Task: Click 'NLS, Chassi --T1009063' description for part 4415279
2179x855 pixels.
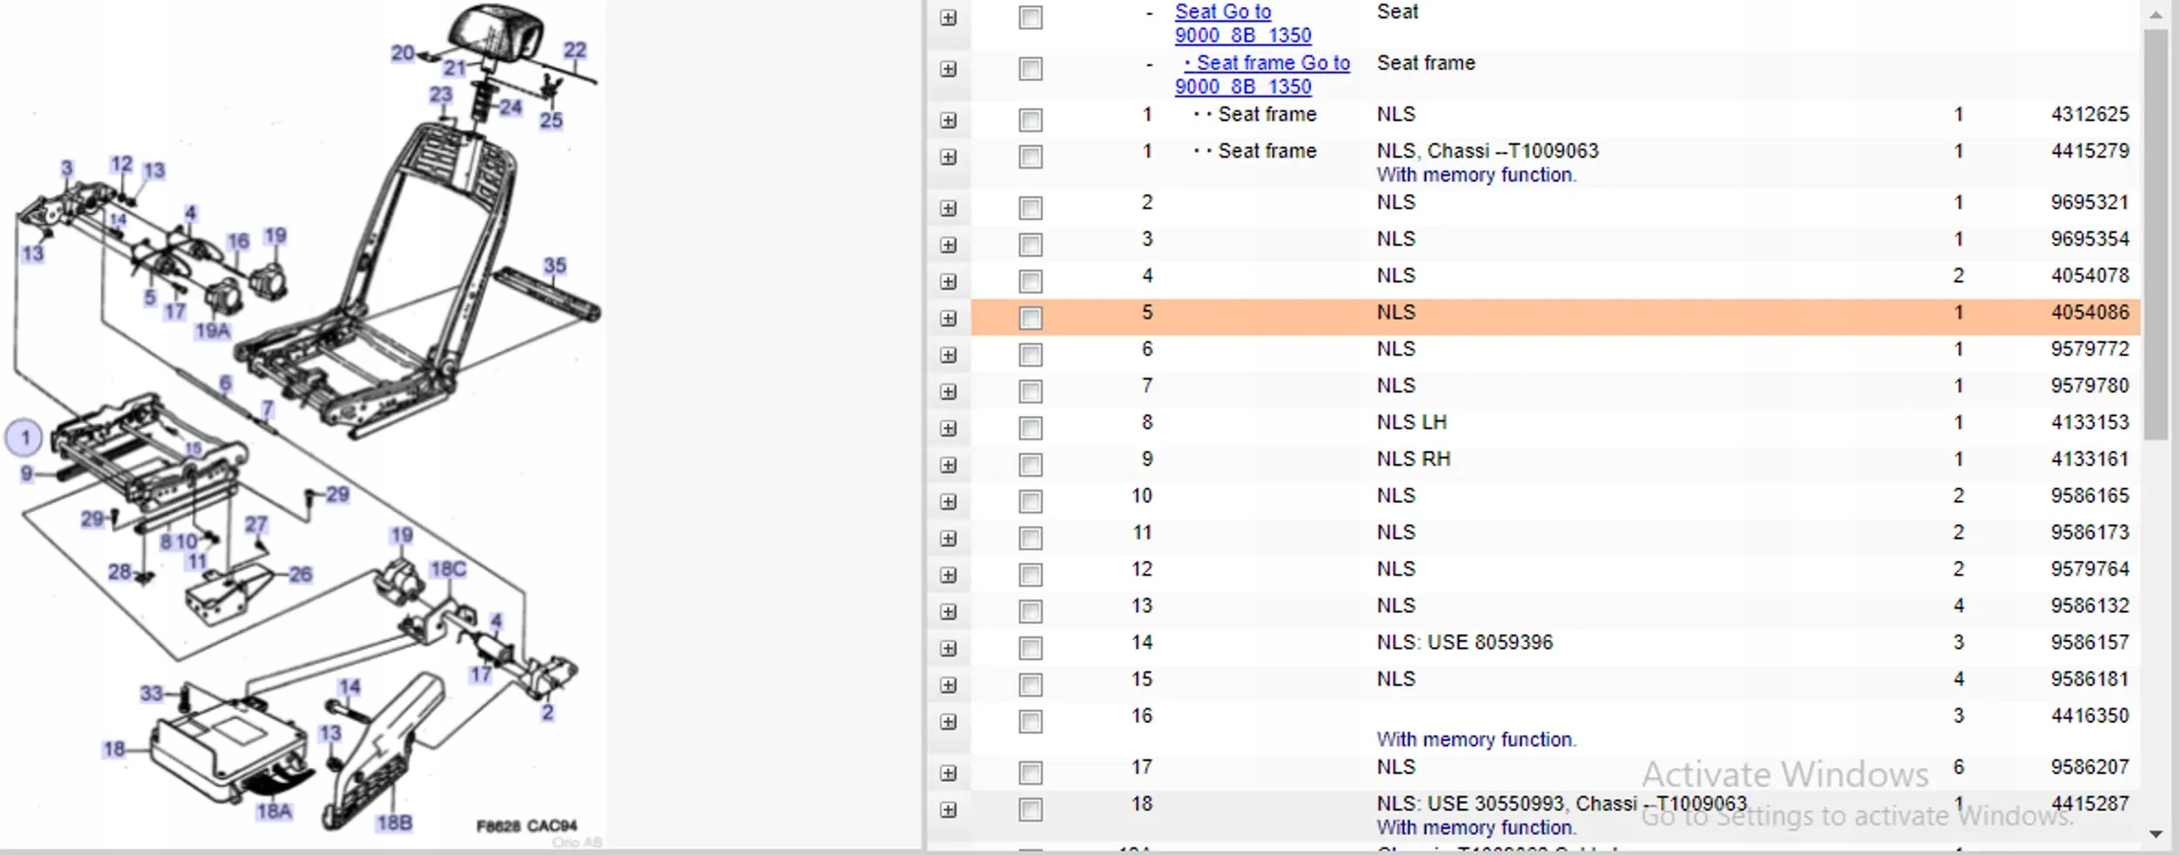Action: (x=1488, y=151)
